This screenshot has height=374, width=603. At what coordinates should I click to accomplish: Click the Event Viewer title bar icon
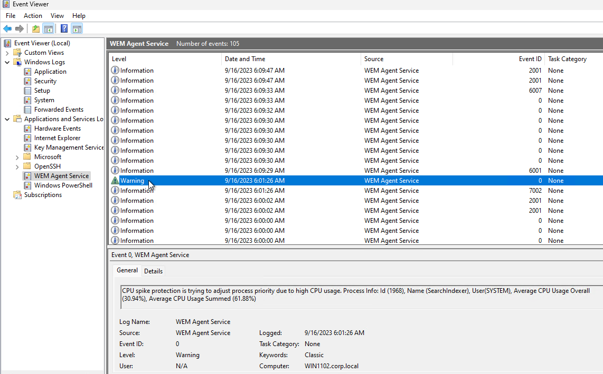pos(6,4)
